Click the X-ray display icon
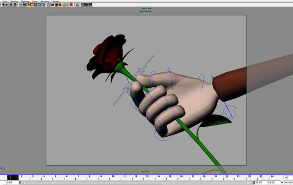The height and width of the screenshot is (185, 293). coord(83,5)
